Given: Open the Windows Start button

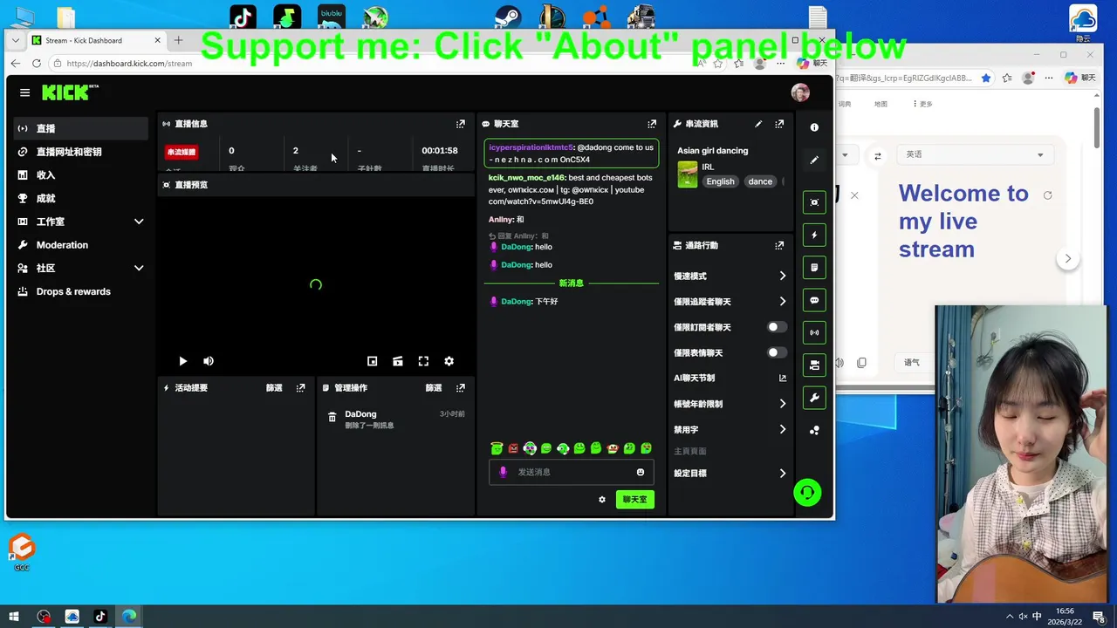Looking at the screenshot, I should [13, 617].
